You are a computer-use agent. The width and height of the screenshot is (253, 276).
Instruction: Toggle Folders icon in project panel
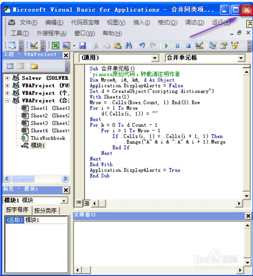click(x=34, y=67)
